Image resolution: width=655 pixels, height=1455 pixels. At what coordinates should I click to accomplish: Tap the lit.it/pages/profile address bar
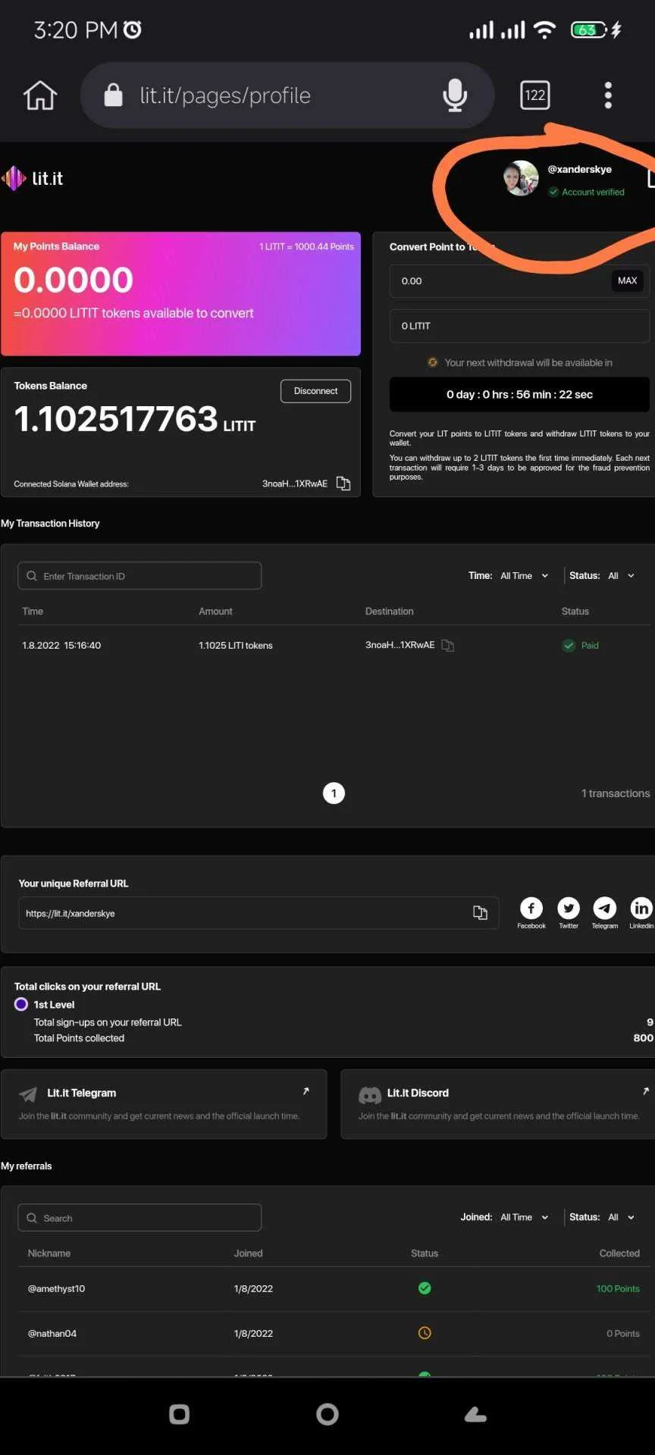287,95
